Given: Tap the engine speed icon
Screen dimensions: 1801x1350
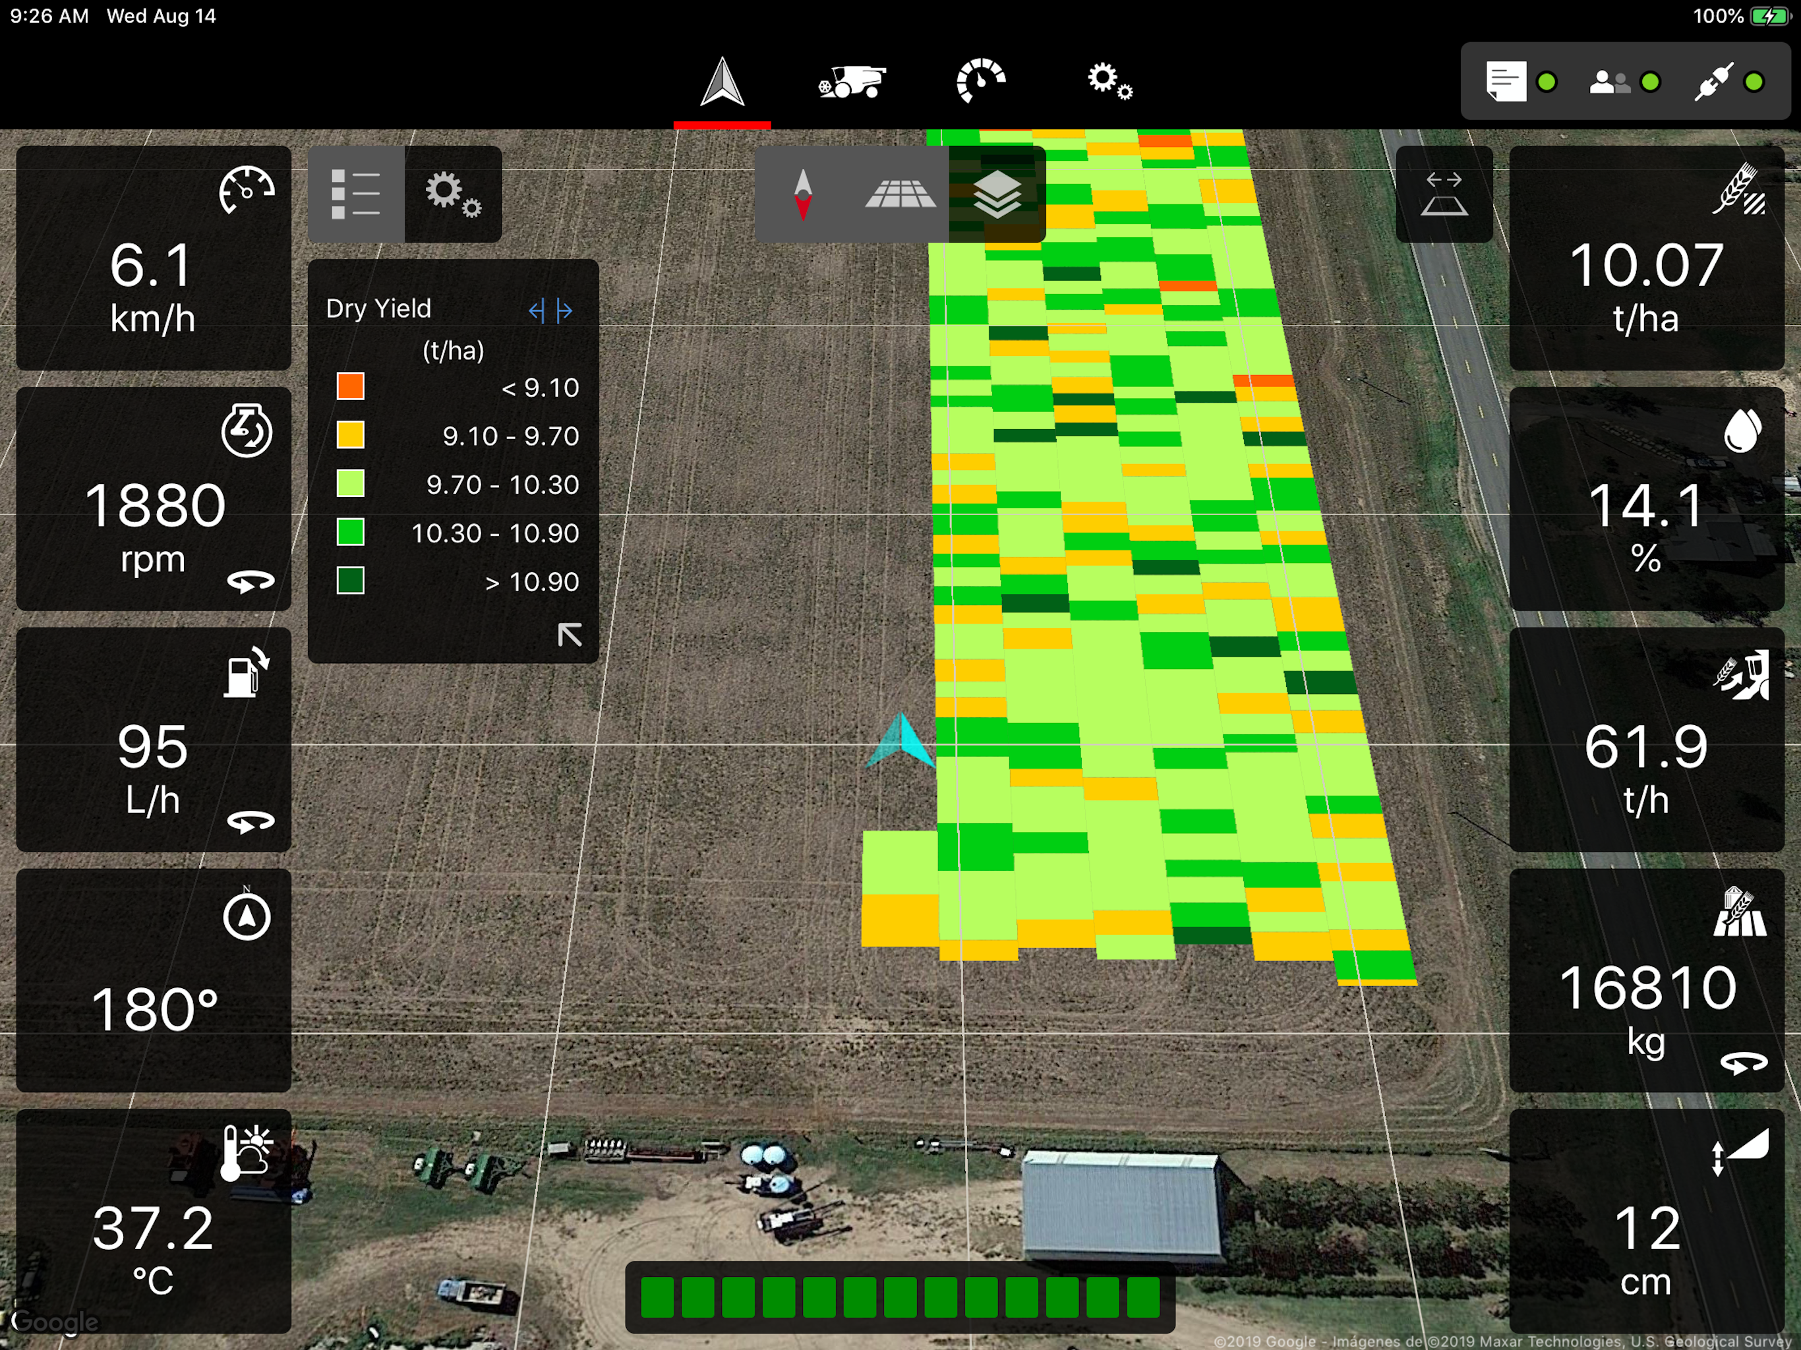Looking at the screenshot, I should (x=247, y=430).
